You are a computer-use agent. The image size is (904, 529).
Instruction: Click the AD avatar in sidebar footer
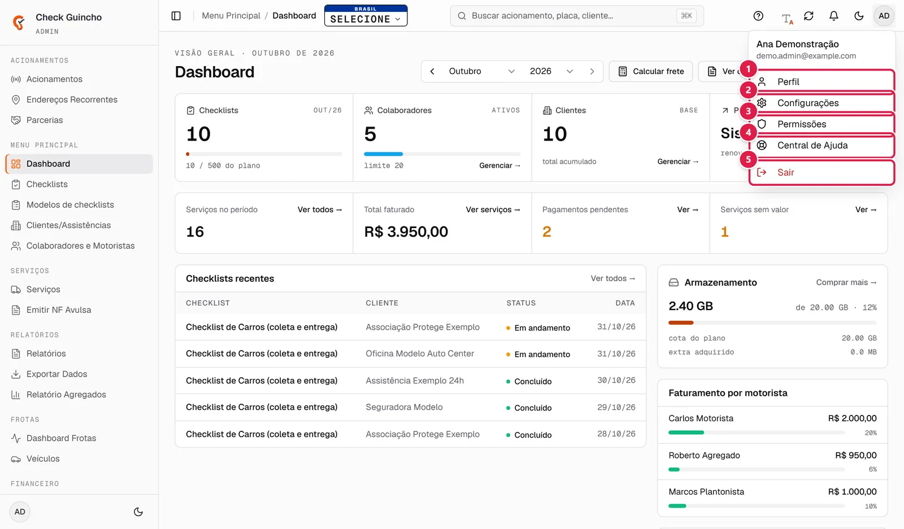[x=20, y=512]
